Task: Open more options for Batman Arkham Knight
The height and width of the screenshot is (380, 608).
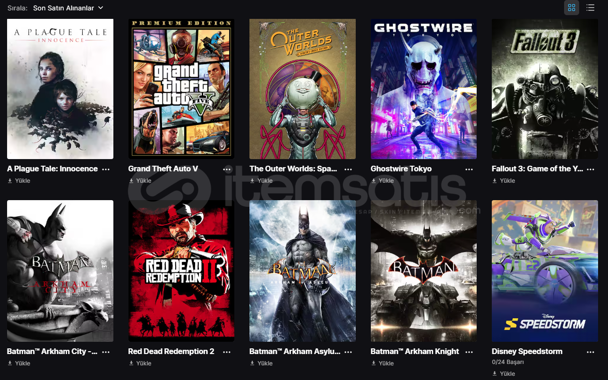Action: 469,352
